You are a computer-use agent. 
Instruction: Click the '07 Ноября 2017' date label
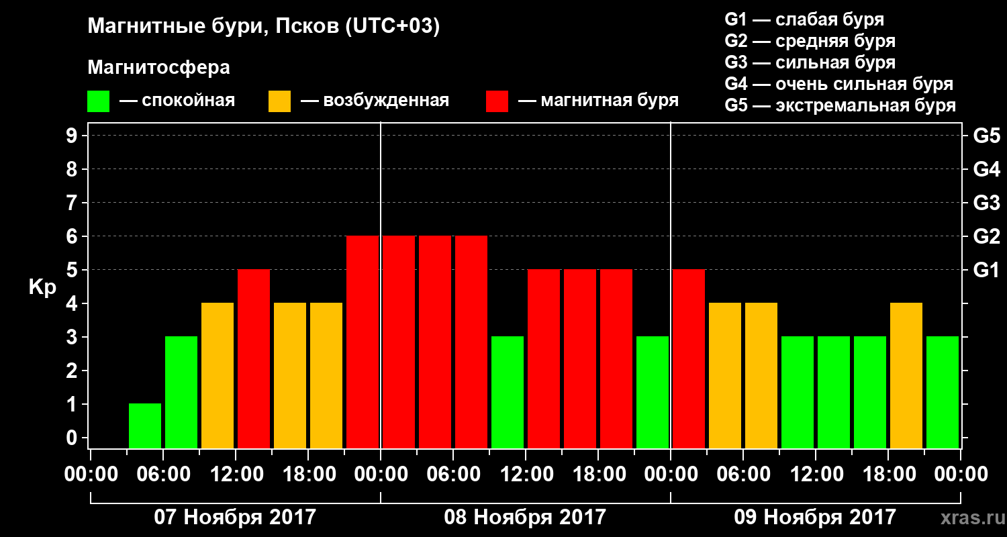(235, 518)
